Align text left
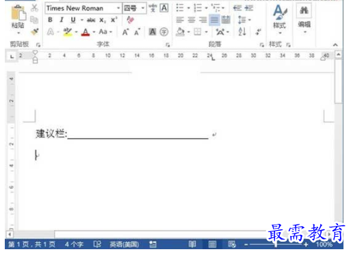The width and height of the screenshot is (351, 254). pyautogui.click(x=180, y=20)
